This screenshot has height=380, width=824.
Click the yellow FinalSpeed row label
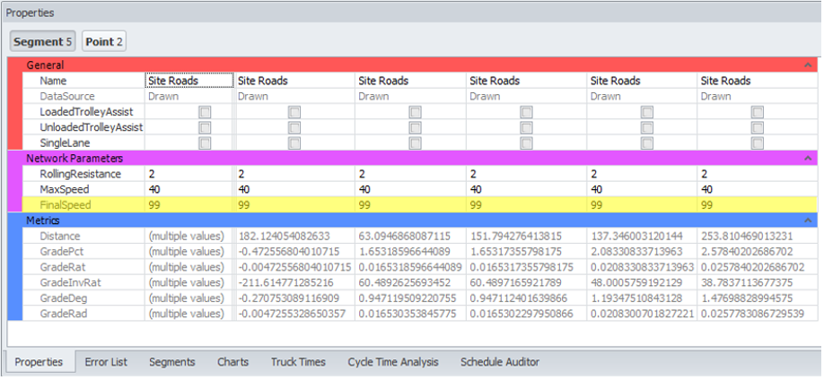click(x=66, y=205)
